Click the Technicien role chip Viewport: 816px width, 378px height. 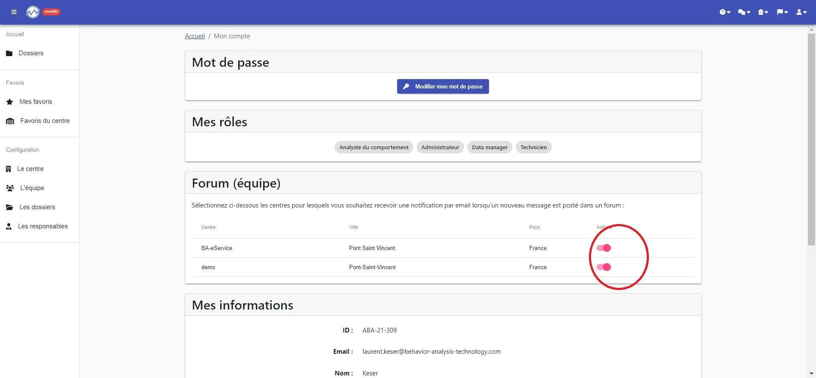click(534, 147)
